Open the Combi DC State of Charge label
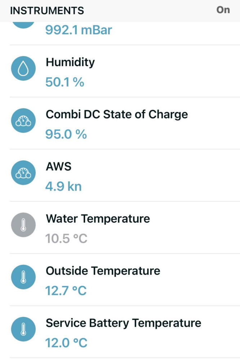240x361 pixels. click(117, 115)
